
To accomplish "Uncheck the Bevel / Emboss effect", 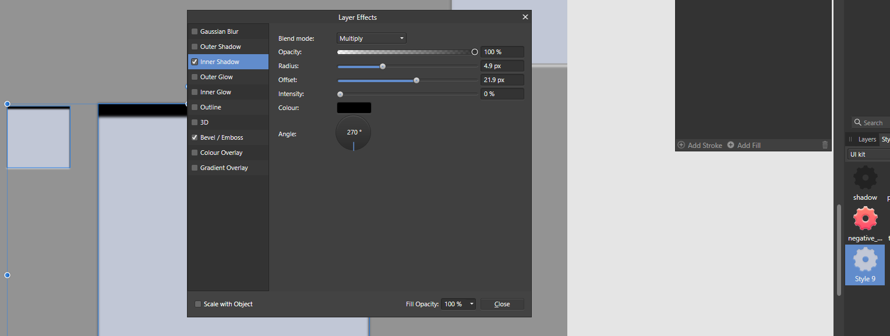I will (195, 137).
